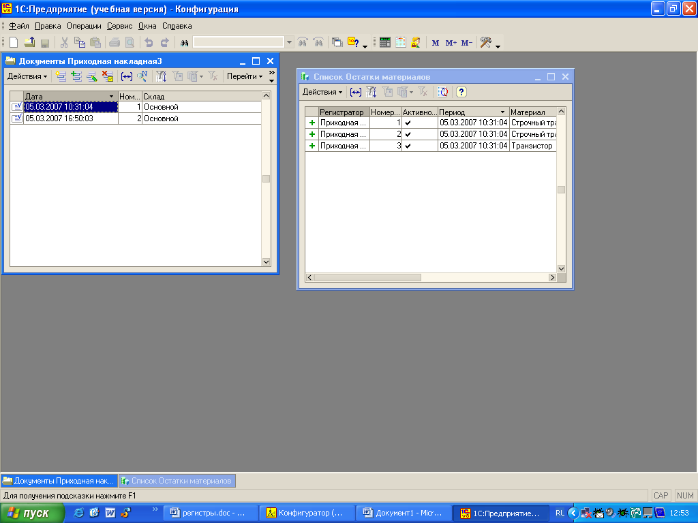Toggle Активность checkmark in register row 2
The image size is (698, 523).
408,134
